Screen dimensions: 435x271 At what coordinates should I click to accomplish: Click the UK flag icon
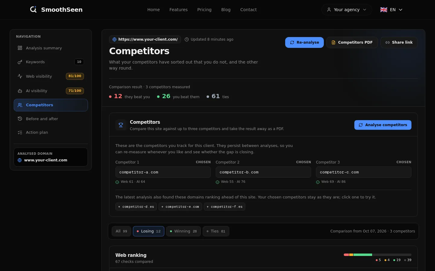point(384,10)
